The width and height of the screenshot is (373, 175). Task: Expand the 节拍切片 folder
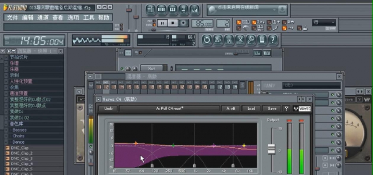click(x=6, y=57)
